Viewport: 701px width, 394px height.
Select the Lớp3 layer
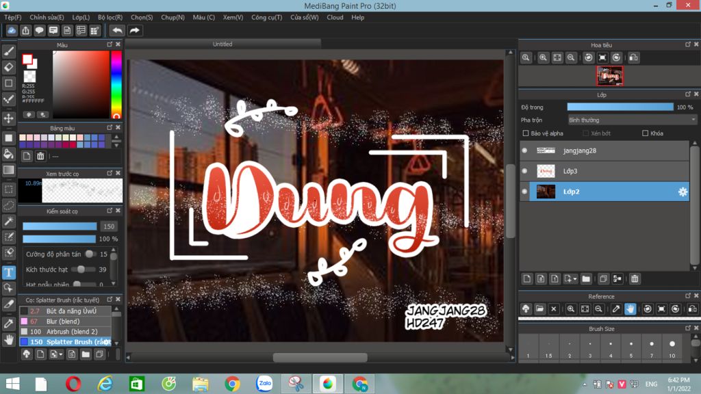point(604,171)
